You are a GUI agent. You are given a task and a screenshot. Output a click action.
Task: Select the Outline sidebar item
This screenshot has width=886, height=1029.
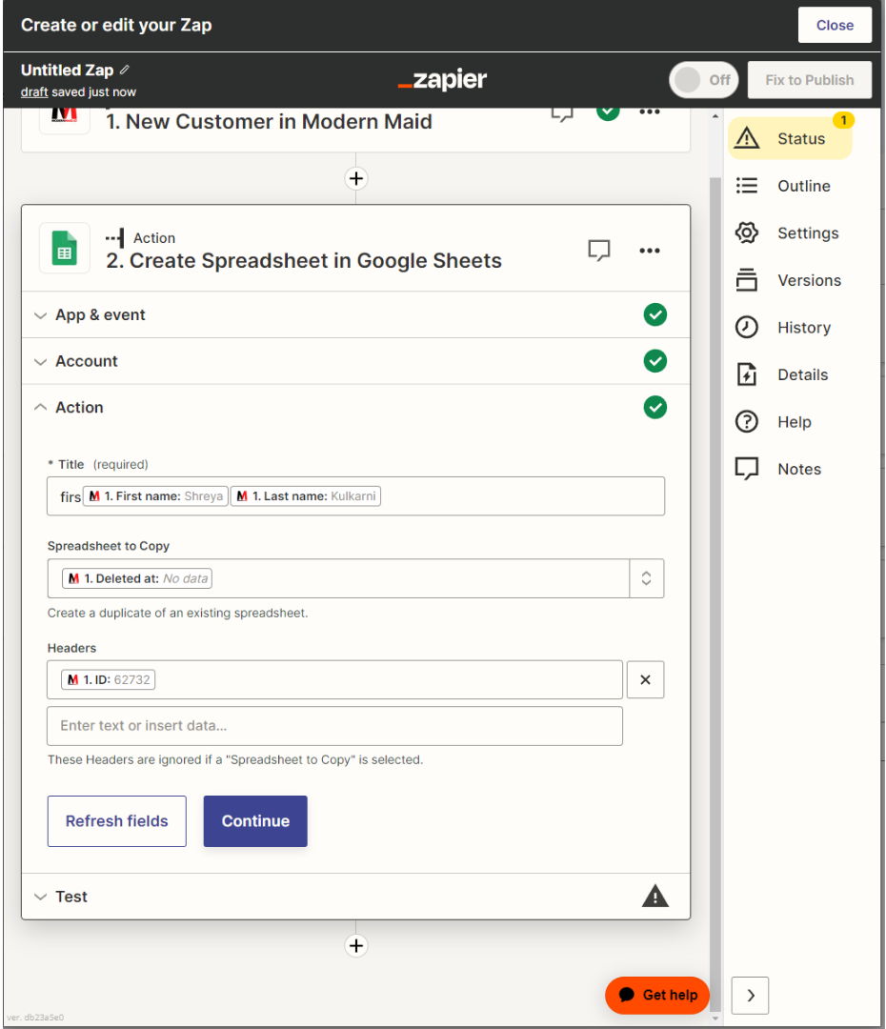point(790,186)
